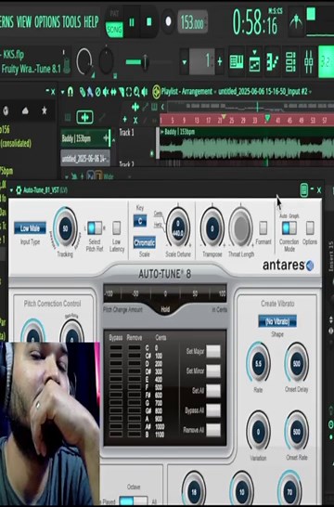This screenshot has width=334, height=507.
Task: Open the preset list icon on Auto-Tune titlebar
Action: 304,189
